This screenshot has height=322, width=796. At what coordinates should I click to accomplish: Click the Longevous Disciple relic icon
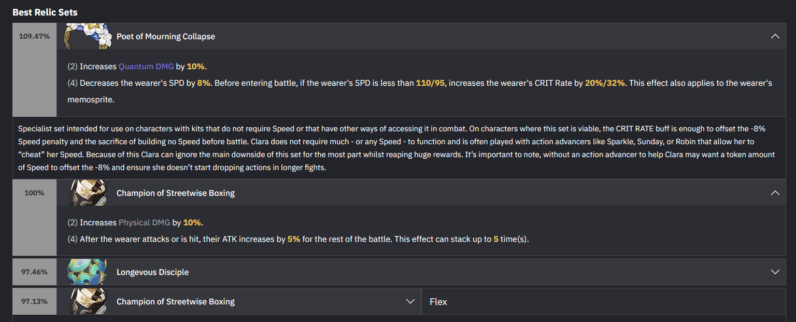click(x=88, y=272)
